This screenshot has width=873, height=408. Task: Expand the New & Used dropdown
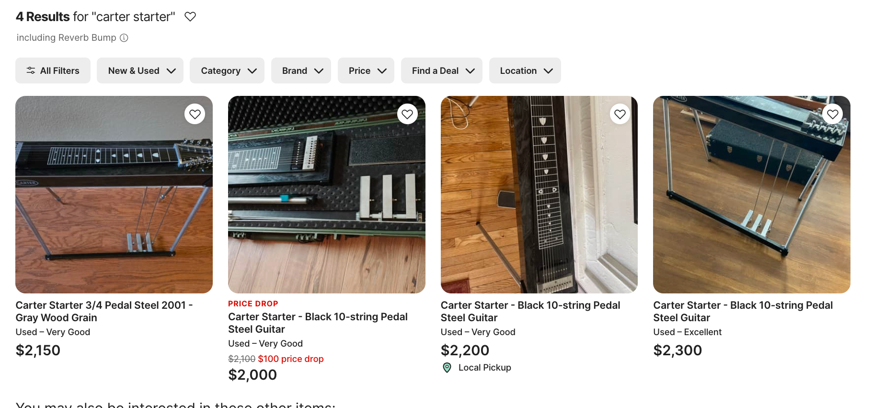140,70
